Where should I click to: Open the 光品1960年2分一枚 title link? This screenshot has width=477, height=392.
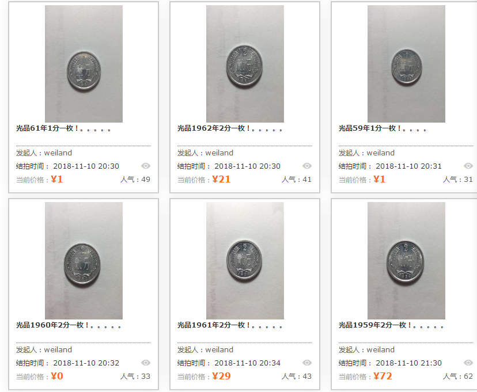(x=69, y=325)
